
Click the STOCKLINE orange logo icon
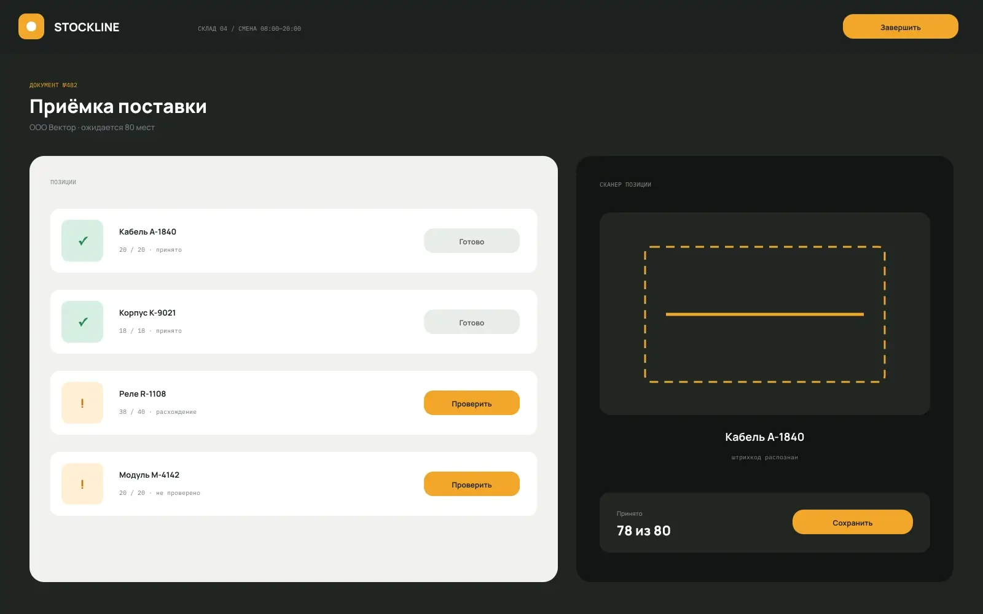coord(31,26)
